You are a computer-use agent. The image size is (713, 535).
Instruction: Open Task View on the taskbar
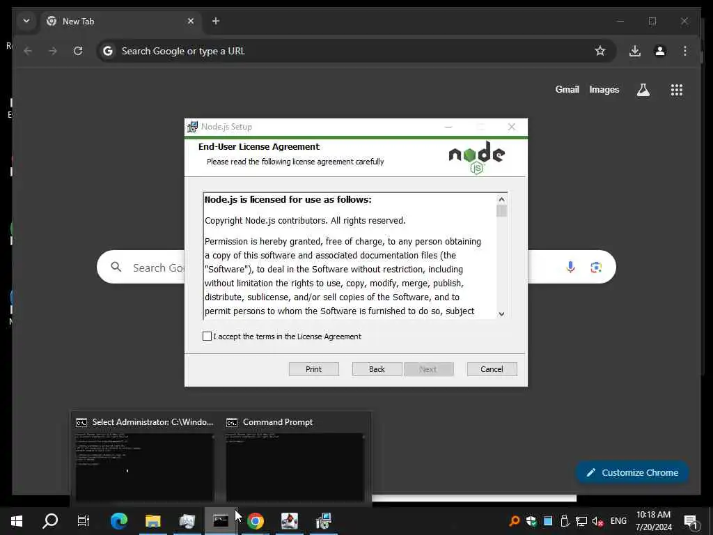coord(84,521)
